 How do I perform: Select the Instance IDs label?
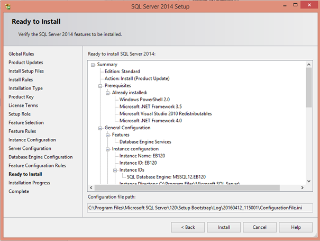(x=132, y=170)
